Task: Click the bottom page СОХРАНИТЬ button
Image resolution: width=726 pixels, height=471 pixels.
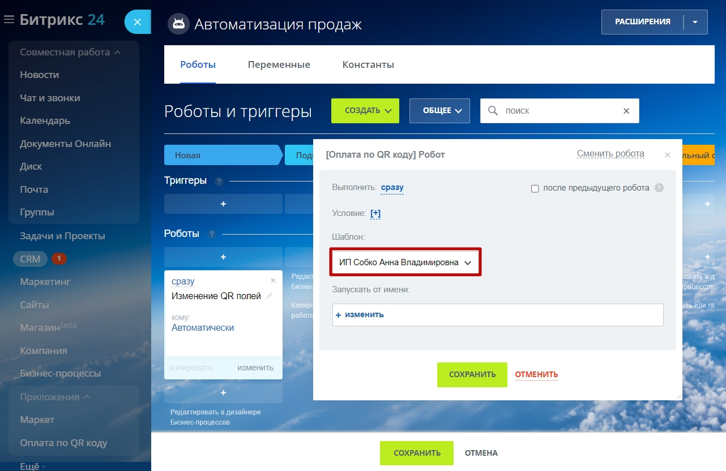Action: pos(417,453)
